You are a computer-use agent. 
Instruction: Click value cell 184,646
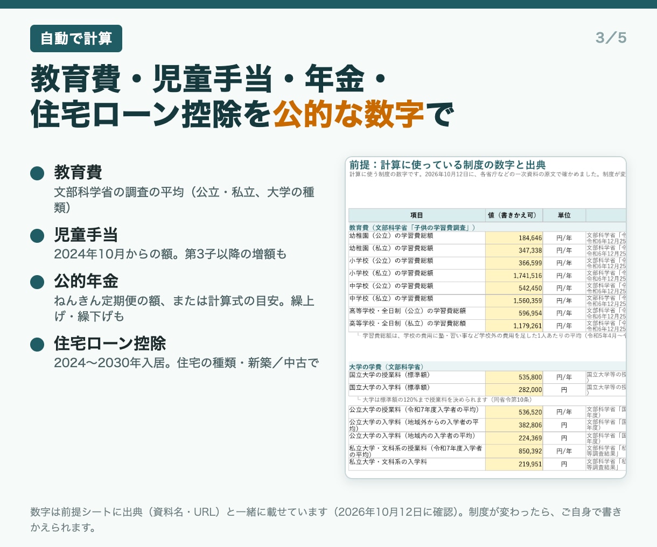(x=514, y=238)
